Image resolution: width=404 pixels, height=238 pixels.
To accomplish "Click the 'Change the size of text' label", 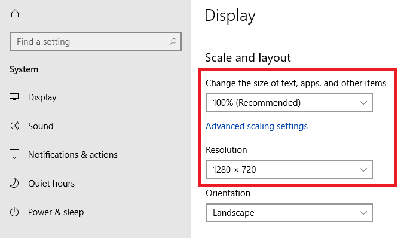I will (296, 83).
